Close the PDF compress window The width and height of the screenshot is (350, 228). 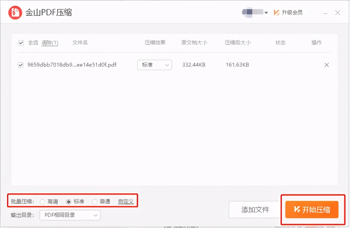337,13
